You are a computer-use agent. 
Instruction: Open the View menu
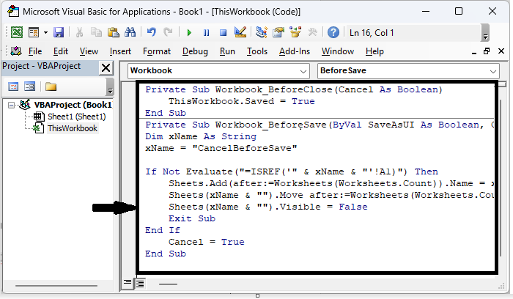pos(89,51)
